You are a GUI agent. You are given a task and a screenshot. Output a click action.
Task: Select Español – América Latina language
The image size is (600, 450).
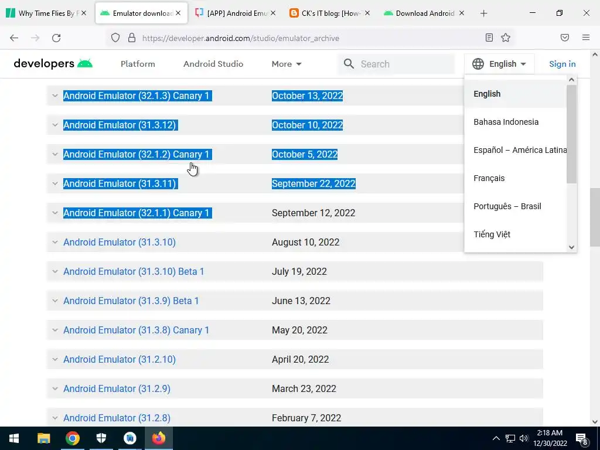pyautogui.click(x=515, y=150)
